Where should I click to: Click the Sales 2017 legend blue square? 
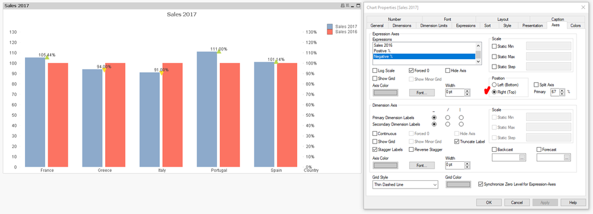coord(330,27)
